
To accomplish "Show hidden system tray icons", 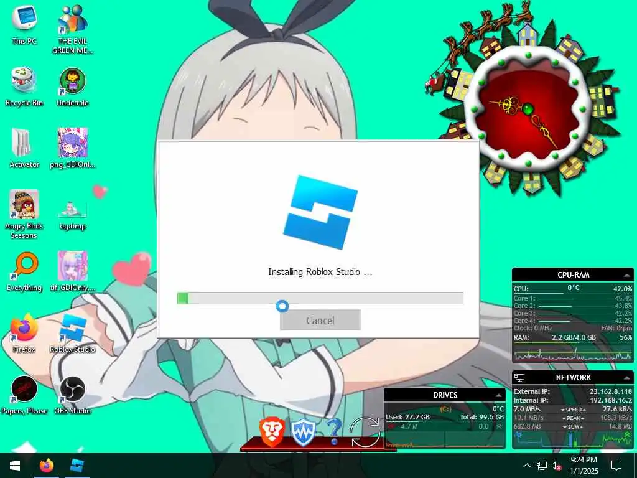I will [527, 466].
